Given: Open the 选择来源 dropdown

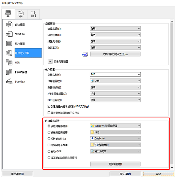Looking at the screenshot, I should point(115,28).
